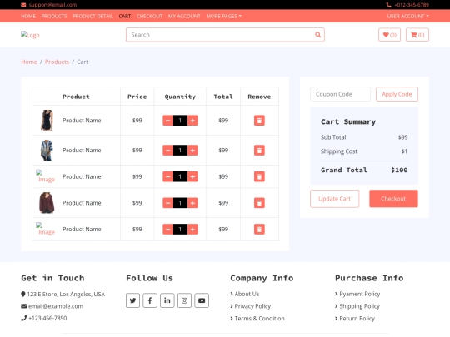Viewport: 450px width, 337px height.
Task: Click the first product quantity value box
Action: pos(180,121)
